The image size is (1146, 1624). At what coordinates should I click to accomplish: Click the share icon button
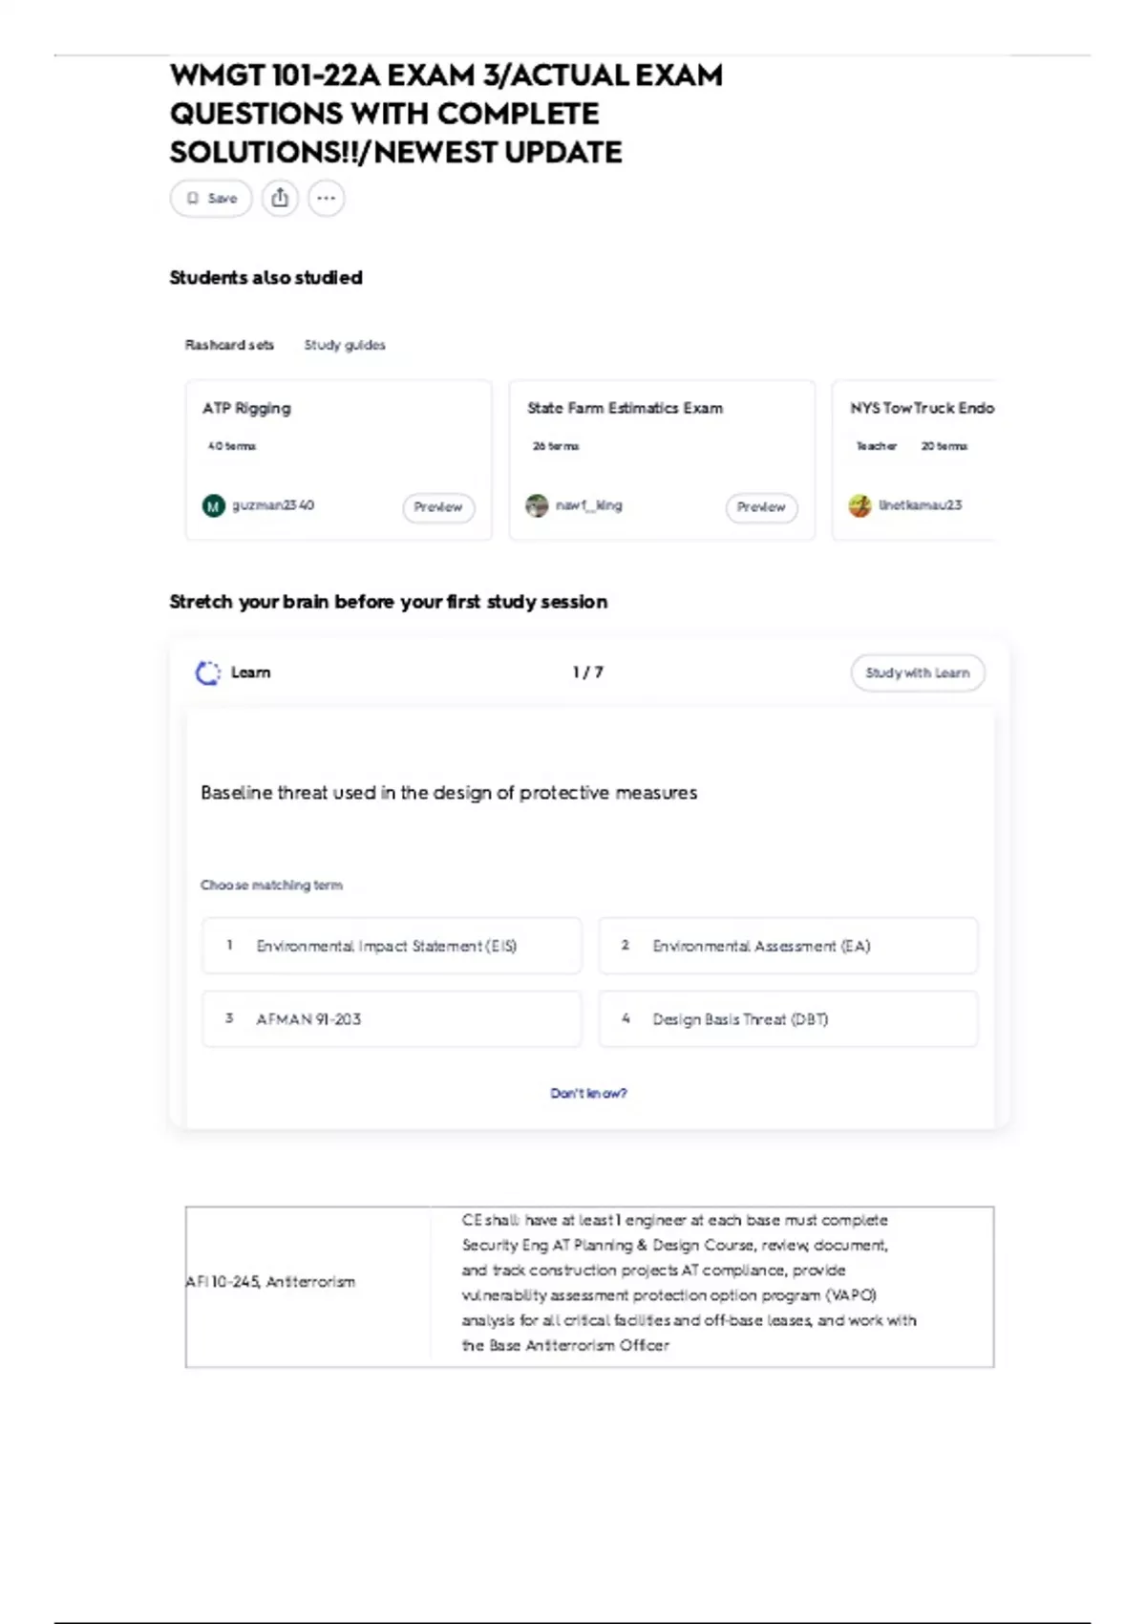pos(280,199)
